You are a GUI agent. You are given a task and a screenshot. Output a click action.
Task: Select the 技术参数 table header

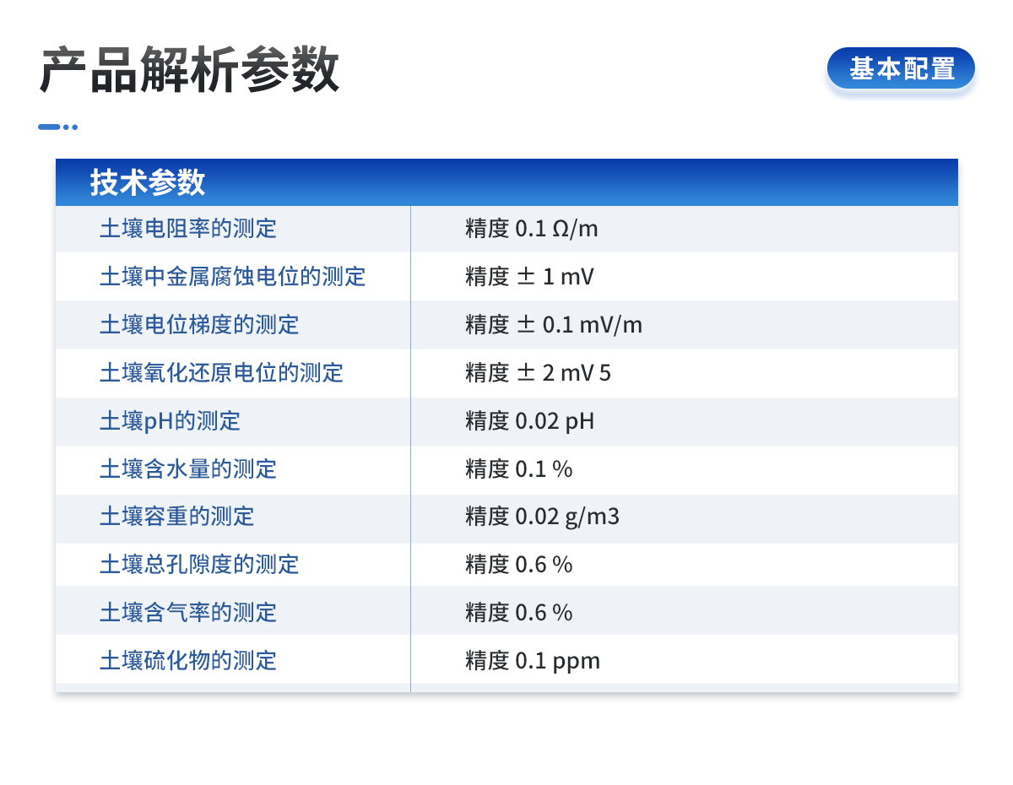(148, 182)
